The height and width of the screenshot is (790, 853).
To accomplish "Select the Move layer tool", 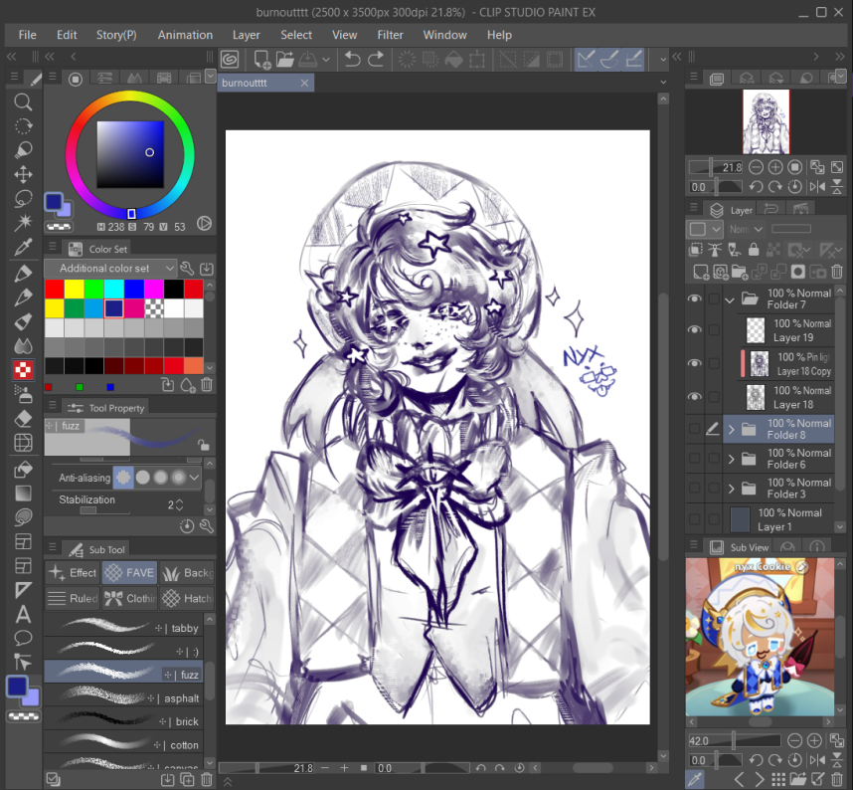I will click(23, 175).
